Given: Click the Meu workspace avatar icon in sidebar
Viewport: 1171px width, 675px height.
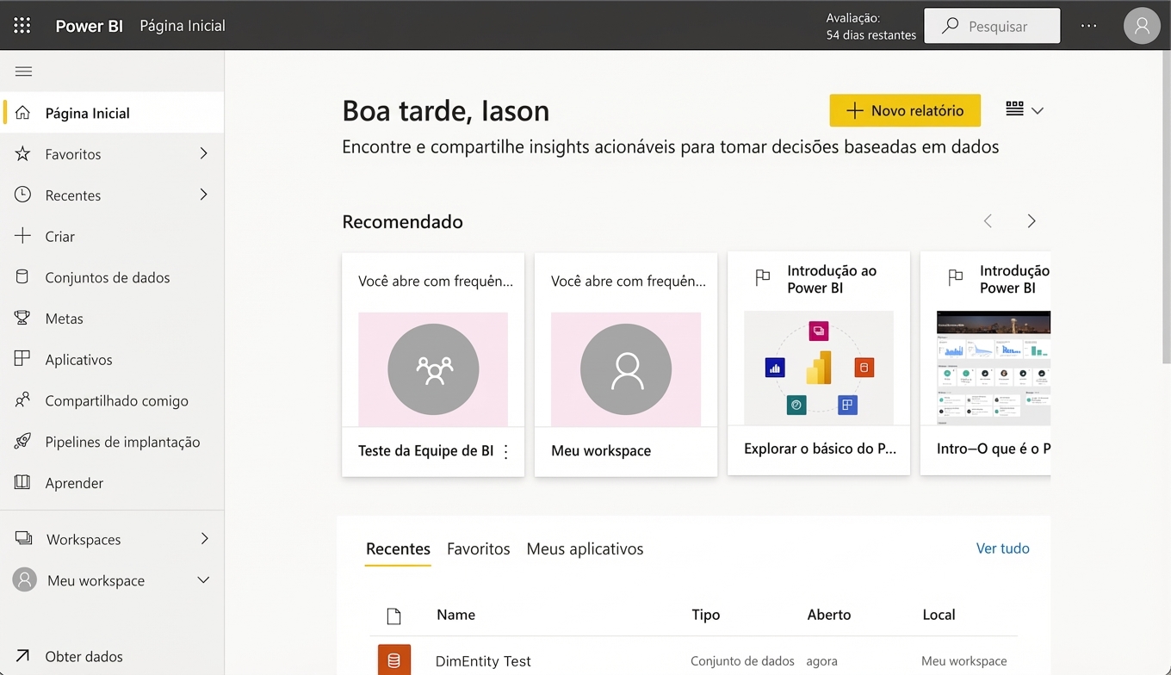Looking at the screenshot, I should tap(25, 580).
